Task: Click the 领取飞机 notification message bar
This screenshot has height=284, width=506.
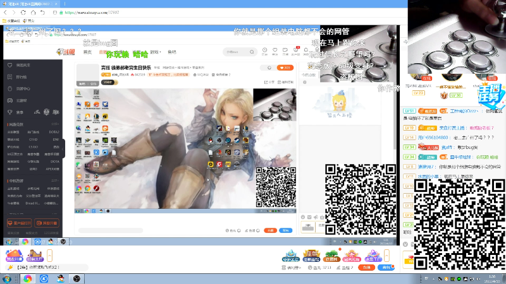Action: tap(47, 267)
